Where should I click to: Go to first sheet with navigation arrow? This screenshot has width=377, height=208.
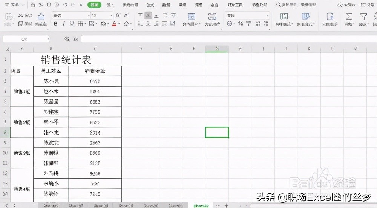point(6,206)
